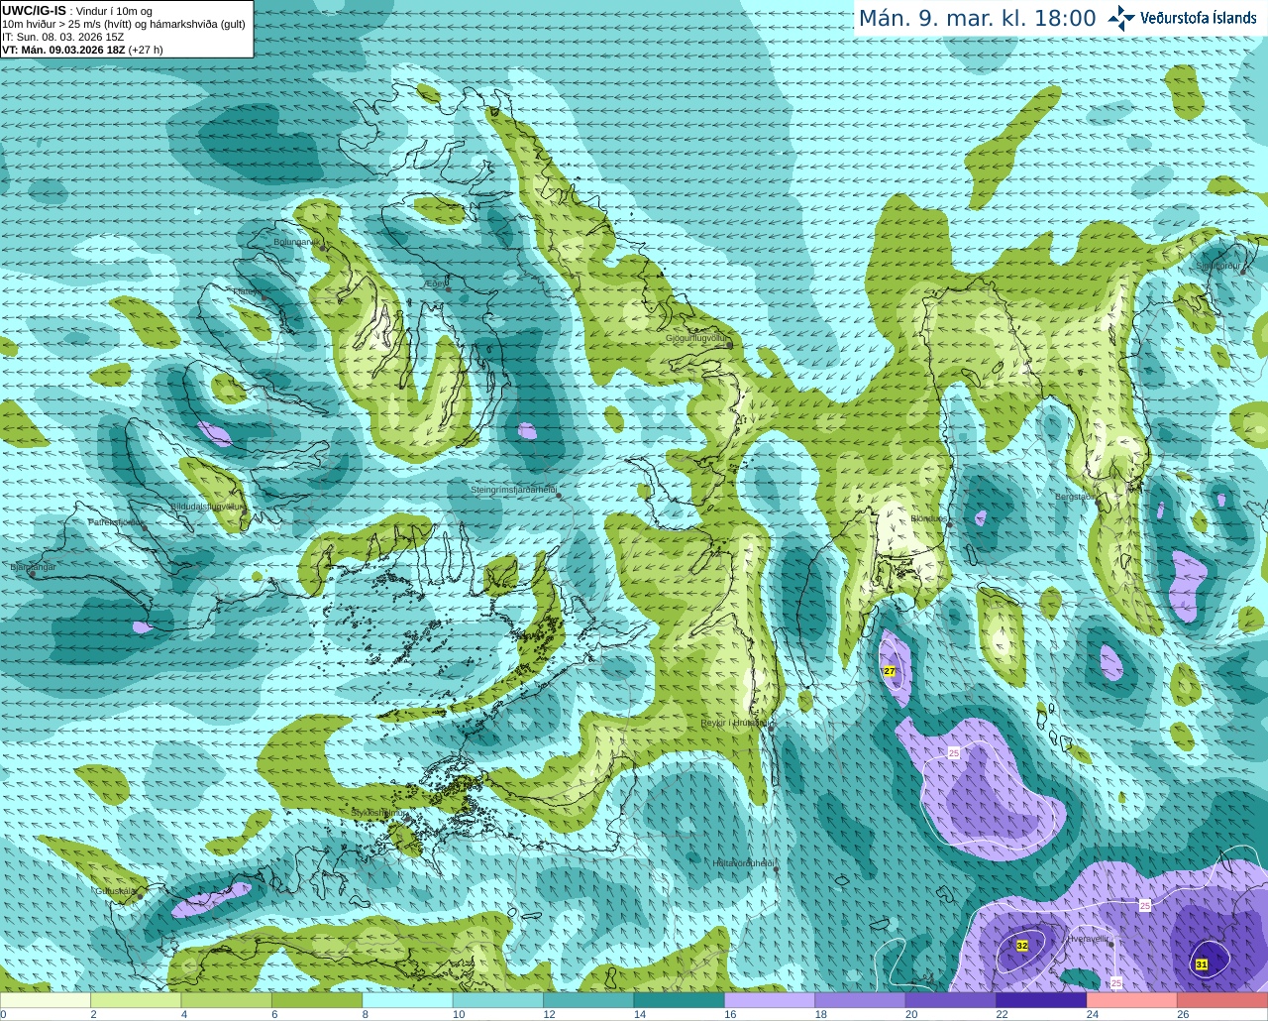This screenshot has width=1268, height=1021.
Task: Select the UWC/IG-IS title line
Action: click(x=77, y=10)
